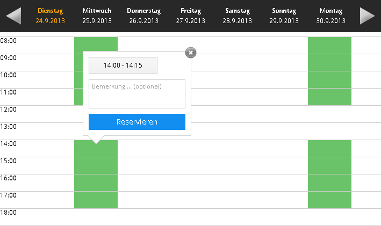Image resolution: width=381 pixels, height=226 pixels.
Task: Click the next week right arrow
Action: click(367, 16)
